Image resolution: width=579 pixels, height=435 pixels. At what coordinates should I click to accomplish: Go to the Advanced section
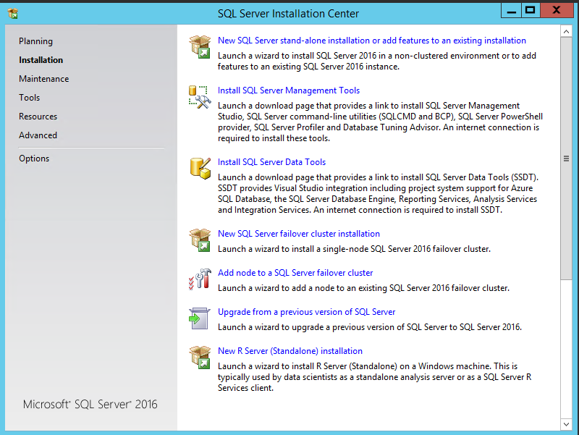click(38, 135)
